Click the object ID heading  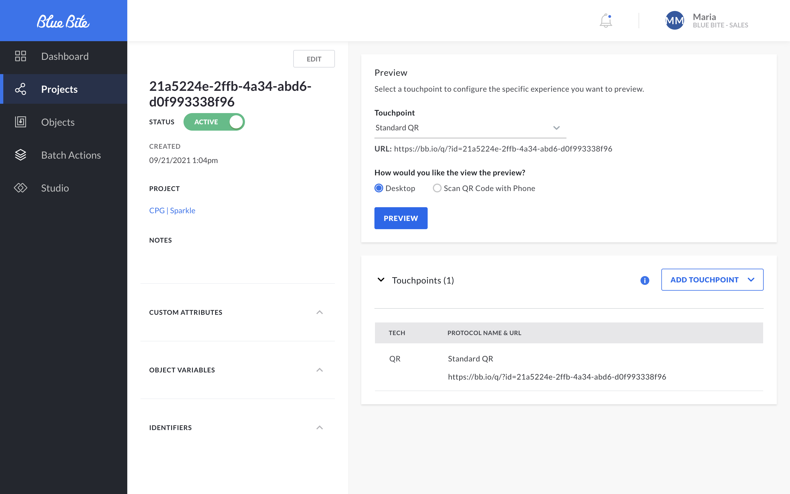click(x=230, y=94)
